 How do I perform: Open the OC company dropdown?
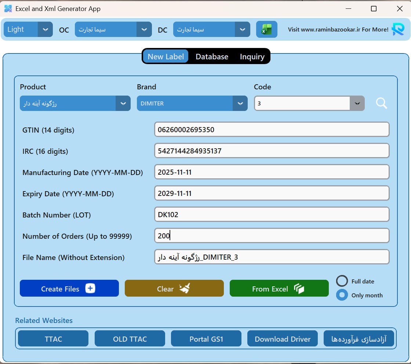point(144,30)
